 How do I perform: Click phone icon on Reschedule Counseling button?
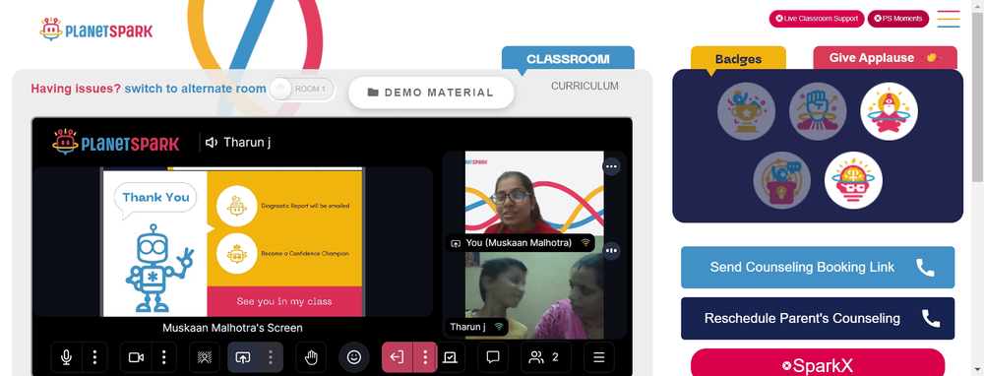[x=931, y=318]
